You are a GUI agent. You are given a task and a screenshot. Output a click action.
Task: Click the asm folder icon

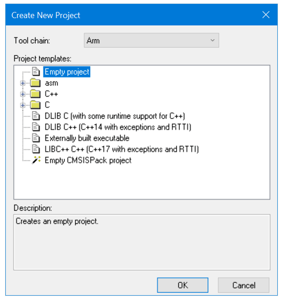coord(35,83)
